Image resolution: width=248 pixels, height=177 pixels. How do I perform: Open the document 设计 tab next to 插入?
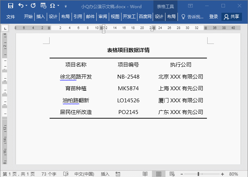point(53,17)
